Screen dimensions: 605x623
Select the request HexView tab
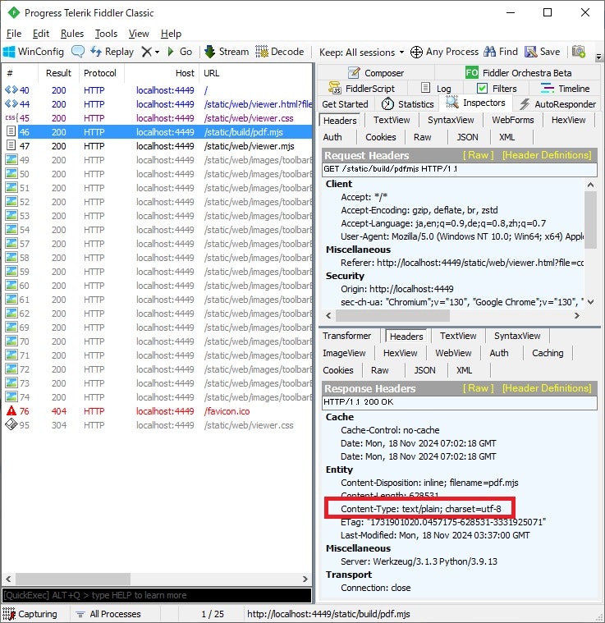(x=568, y=120)
